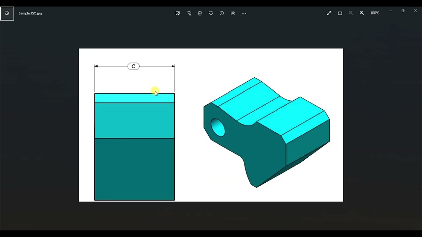Screen dimensions: 422x237
Task: Show file info with the info icon
Action: 222,13
